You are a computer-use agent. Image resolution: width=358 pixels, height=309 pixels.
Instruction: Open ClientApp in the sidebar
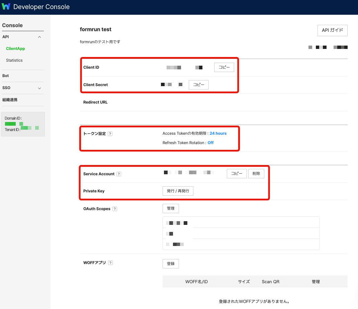[x=15, y=49]
